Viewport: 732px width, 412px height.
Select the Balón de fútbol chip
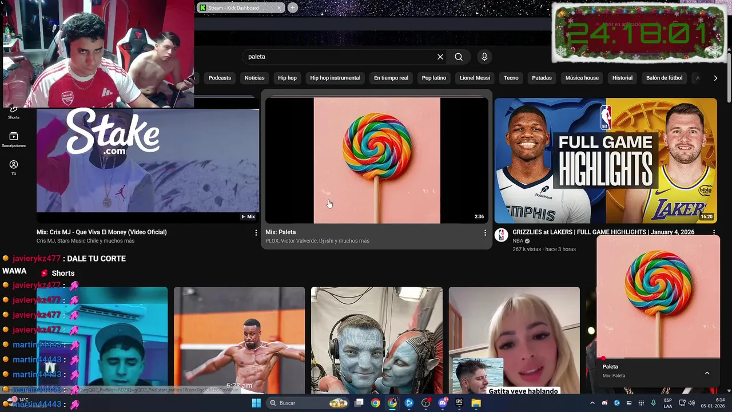[x=664, y=78]
